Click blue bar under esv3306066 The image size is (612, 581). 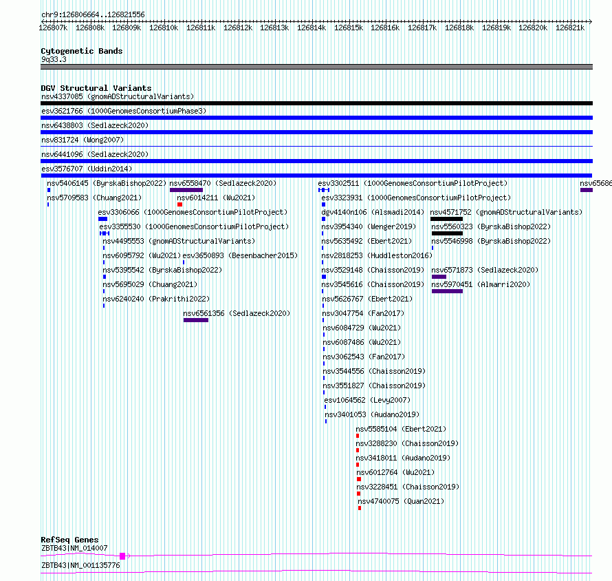(x=102, y=219)
